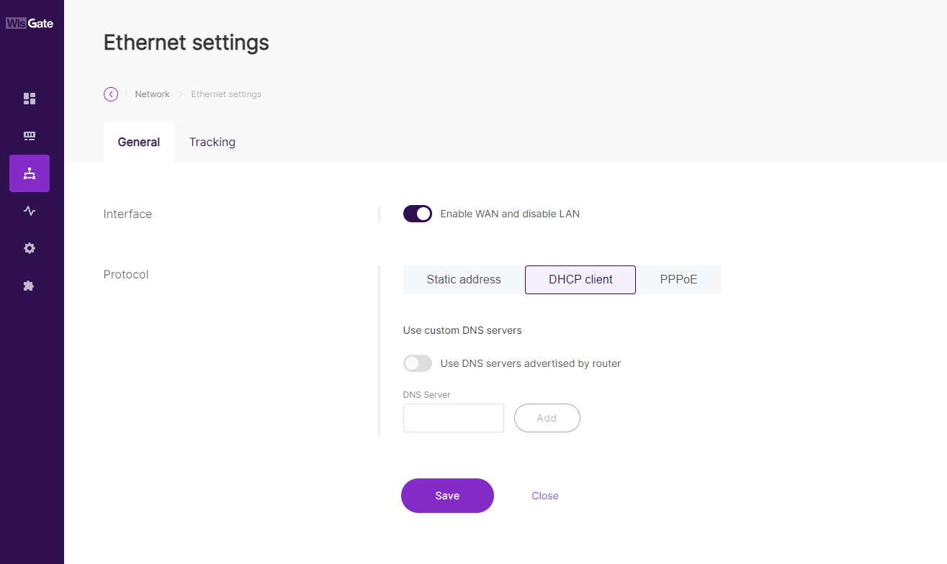Switch to the General tab
This screenshot has height=564, width=947.
pos(139,142)
